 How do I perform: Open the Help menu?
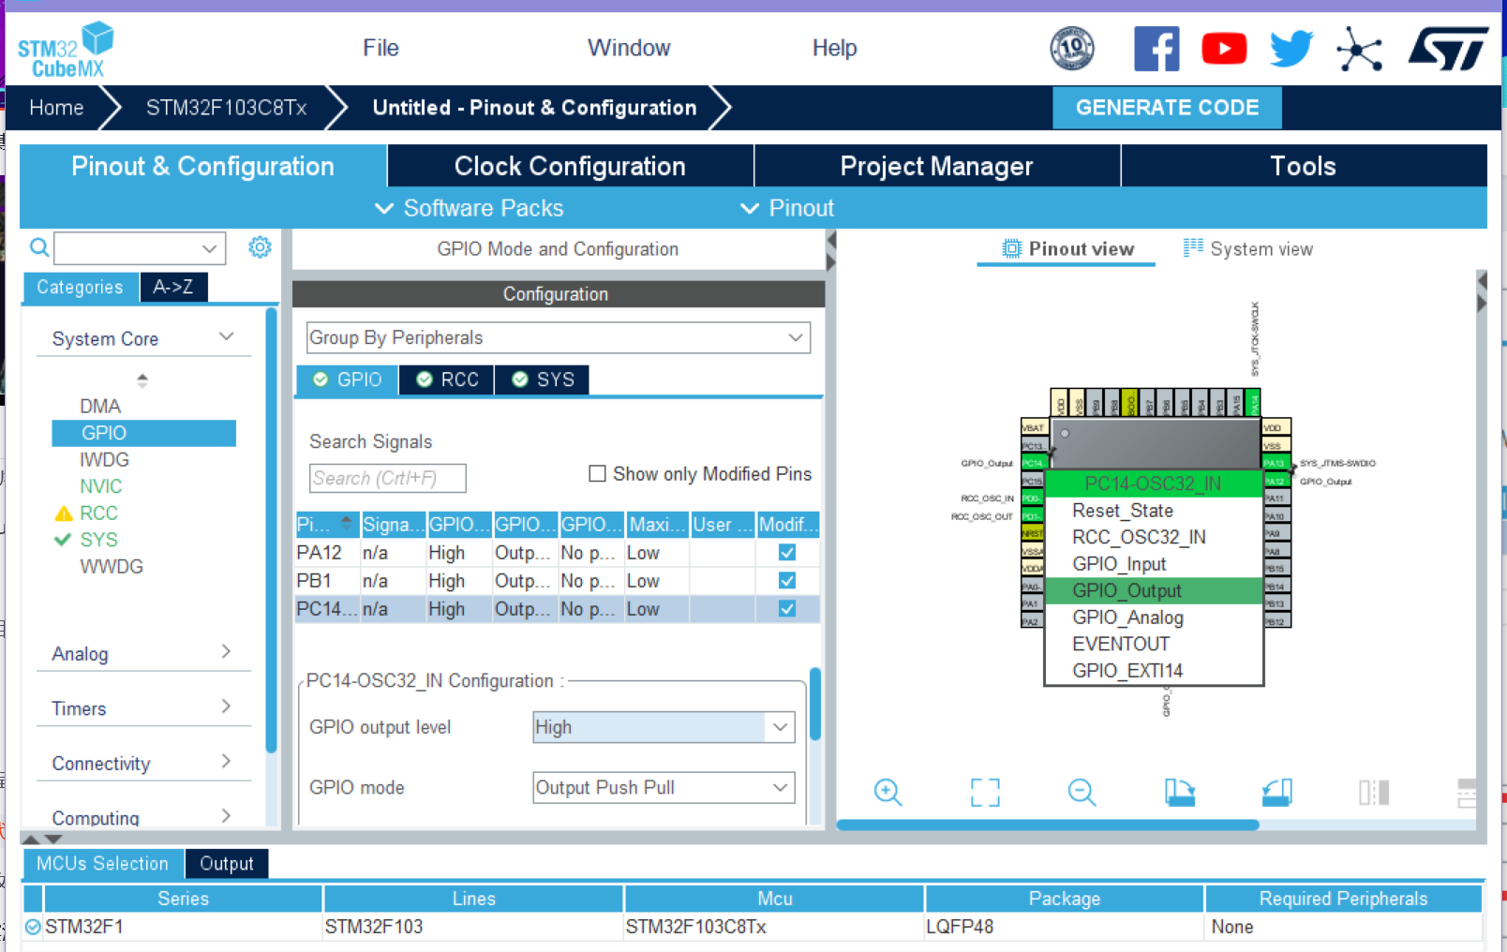834,48
